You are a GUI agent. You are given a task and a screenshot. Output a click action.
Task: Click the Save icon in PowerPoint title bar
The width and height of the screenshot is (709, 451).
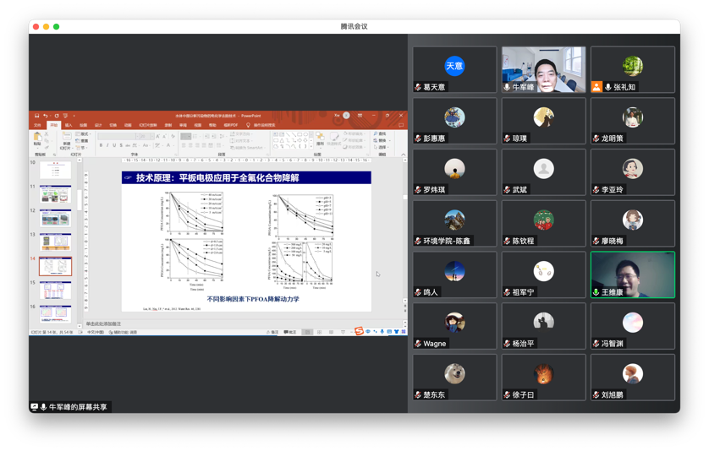click(36, 116)
